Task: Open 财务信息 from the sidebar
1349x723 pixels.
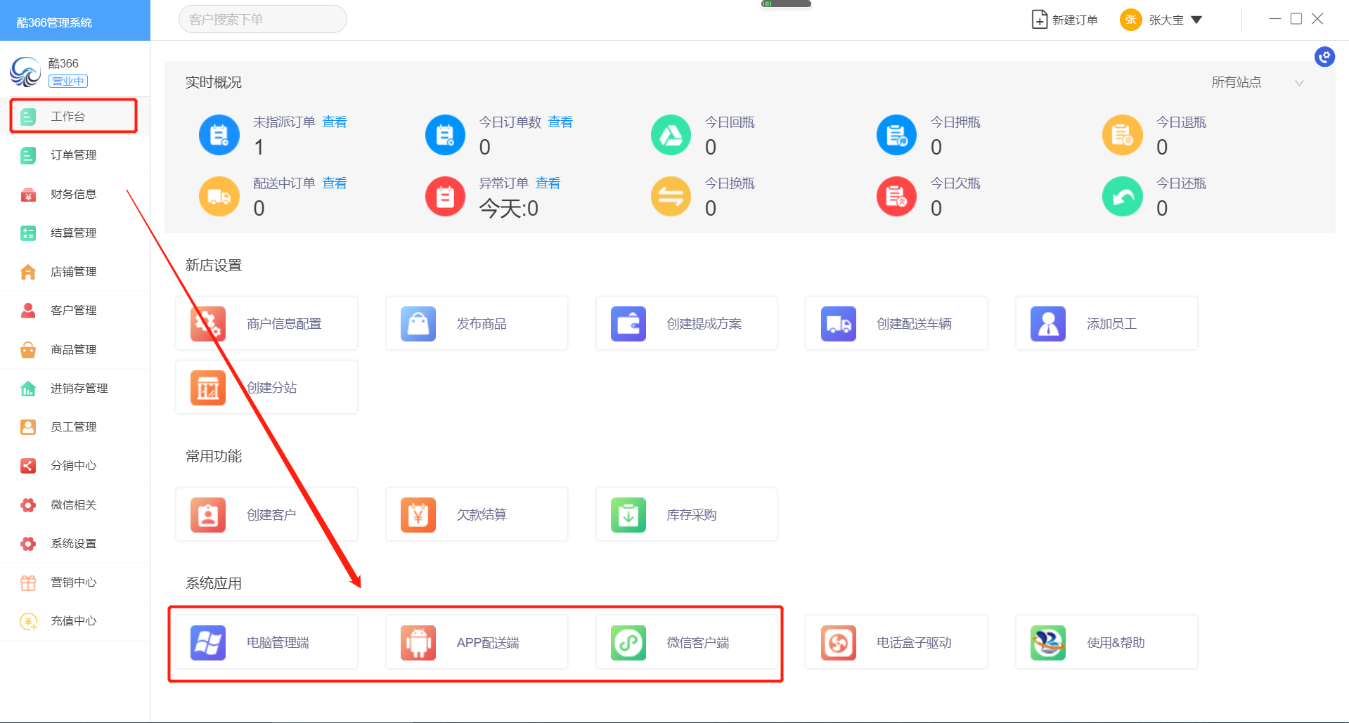Action: [73, 194]
